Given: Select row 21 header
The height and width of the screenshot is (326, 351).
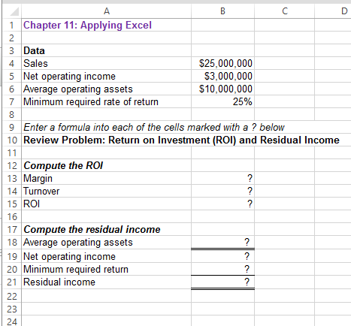Looking at the screenshot, I should 11,282.
